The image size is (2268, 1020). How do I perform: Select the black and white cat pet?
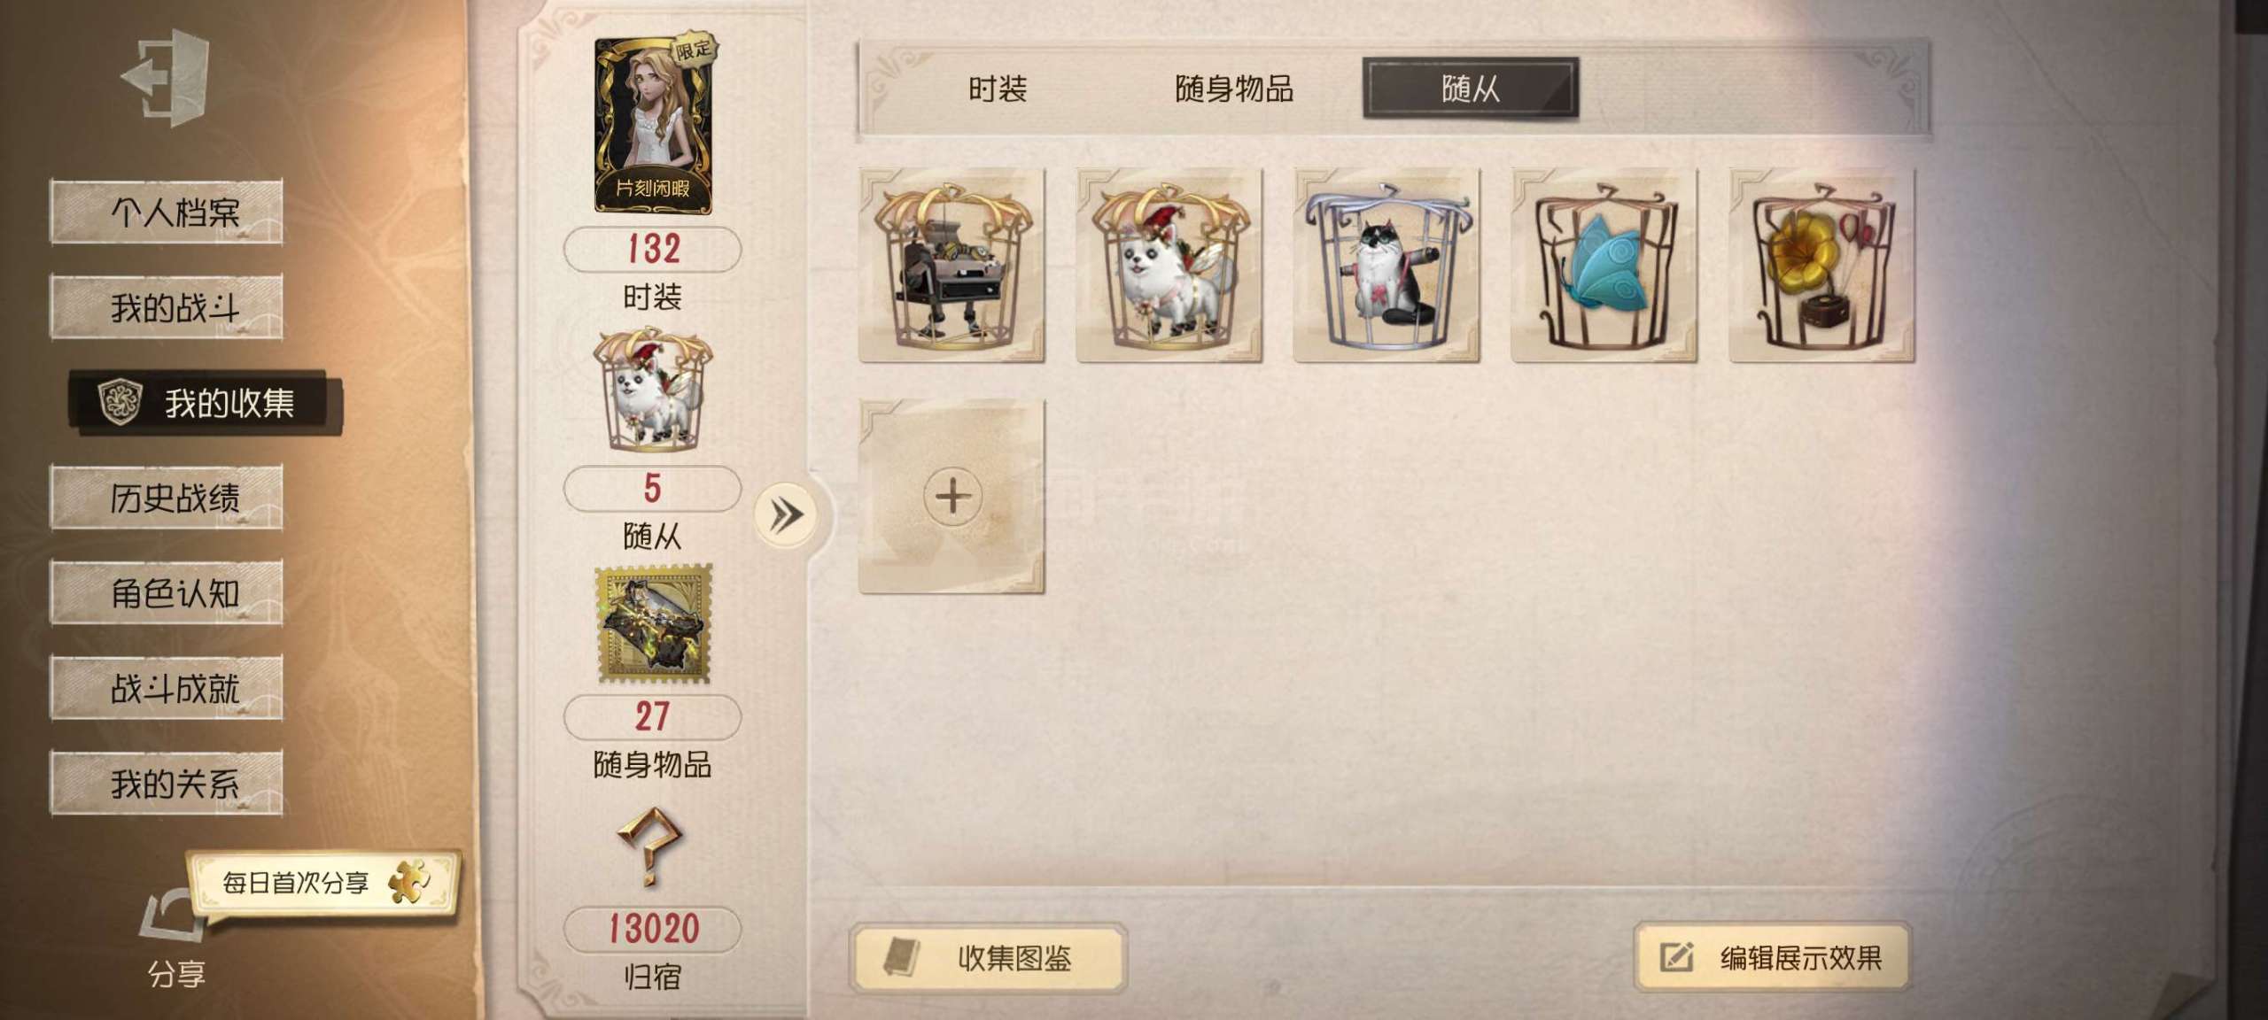(x=1386, y=266)
